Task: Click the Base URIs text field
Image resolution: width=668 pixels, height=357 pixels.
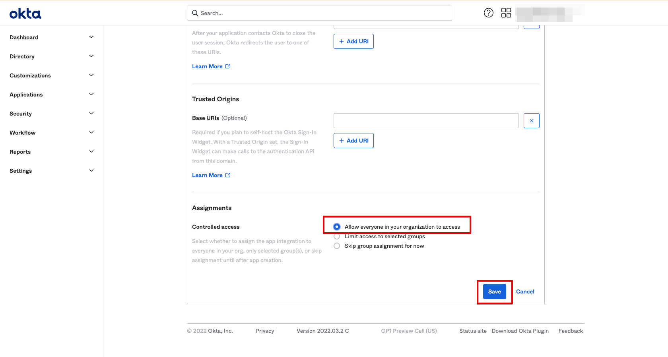Action: click(x=426, y=121)
